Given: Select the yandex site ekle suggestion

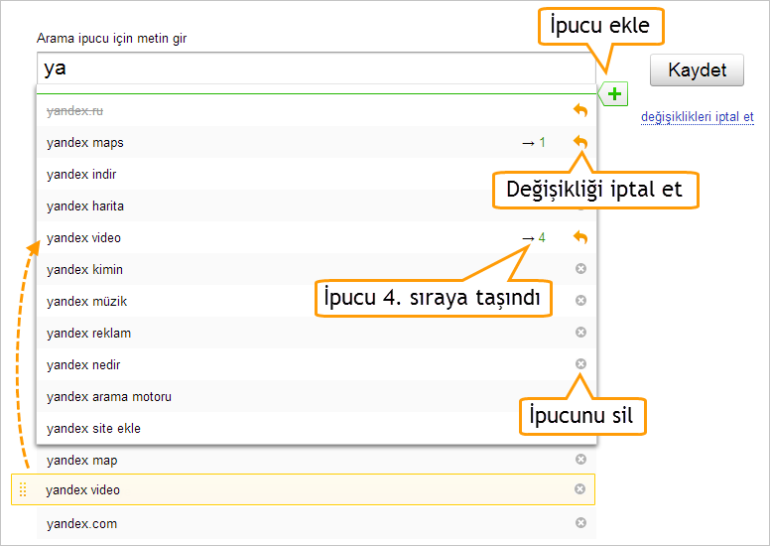Looking at the screenshot, I should point(93,429).
